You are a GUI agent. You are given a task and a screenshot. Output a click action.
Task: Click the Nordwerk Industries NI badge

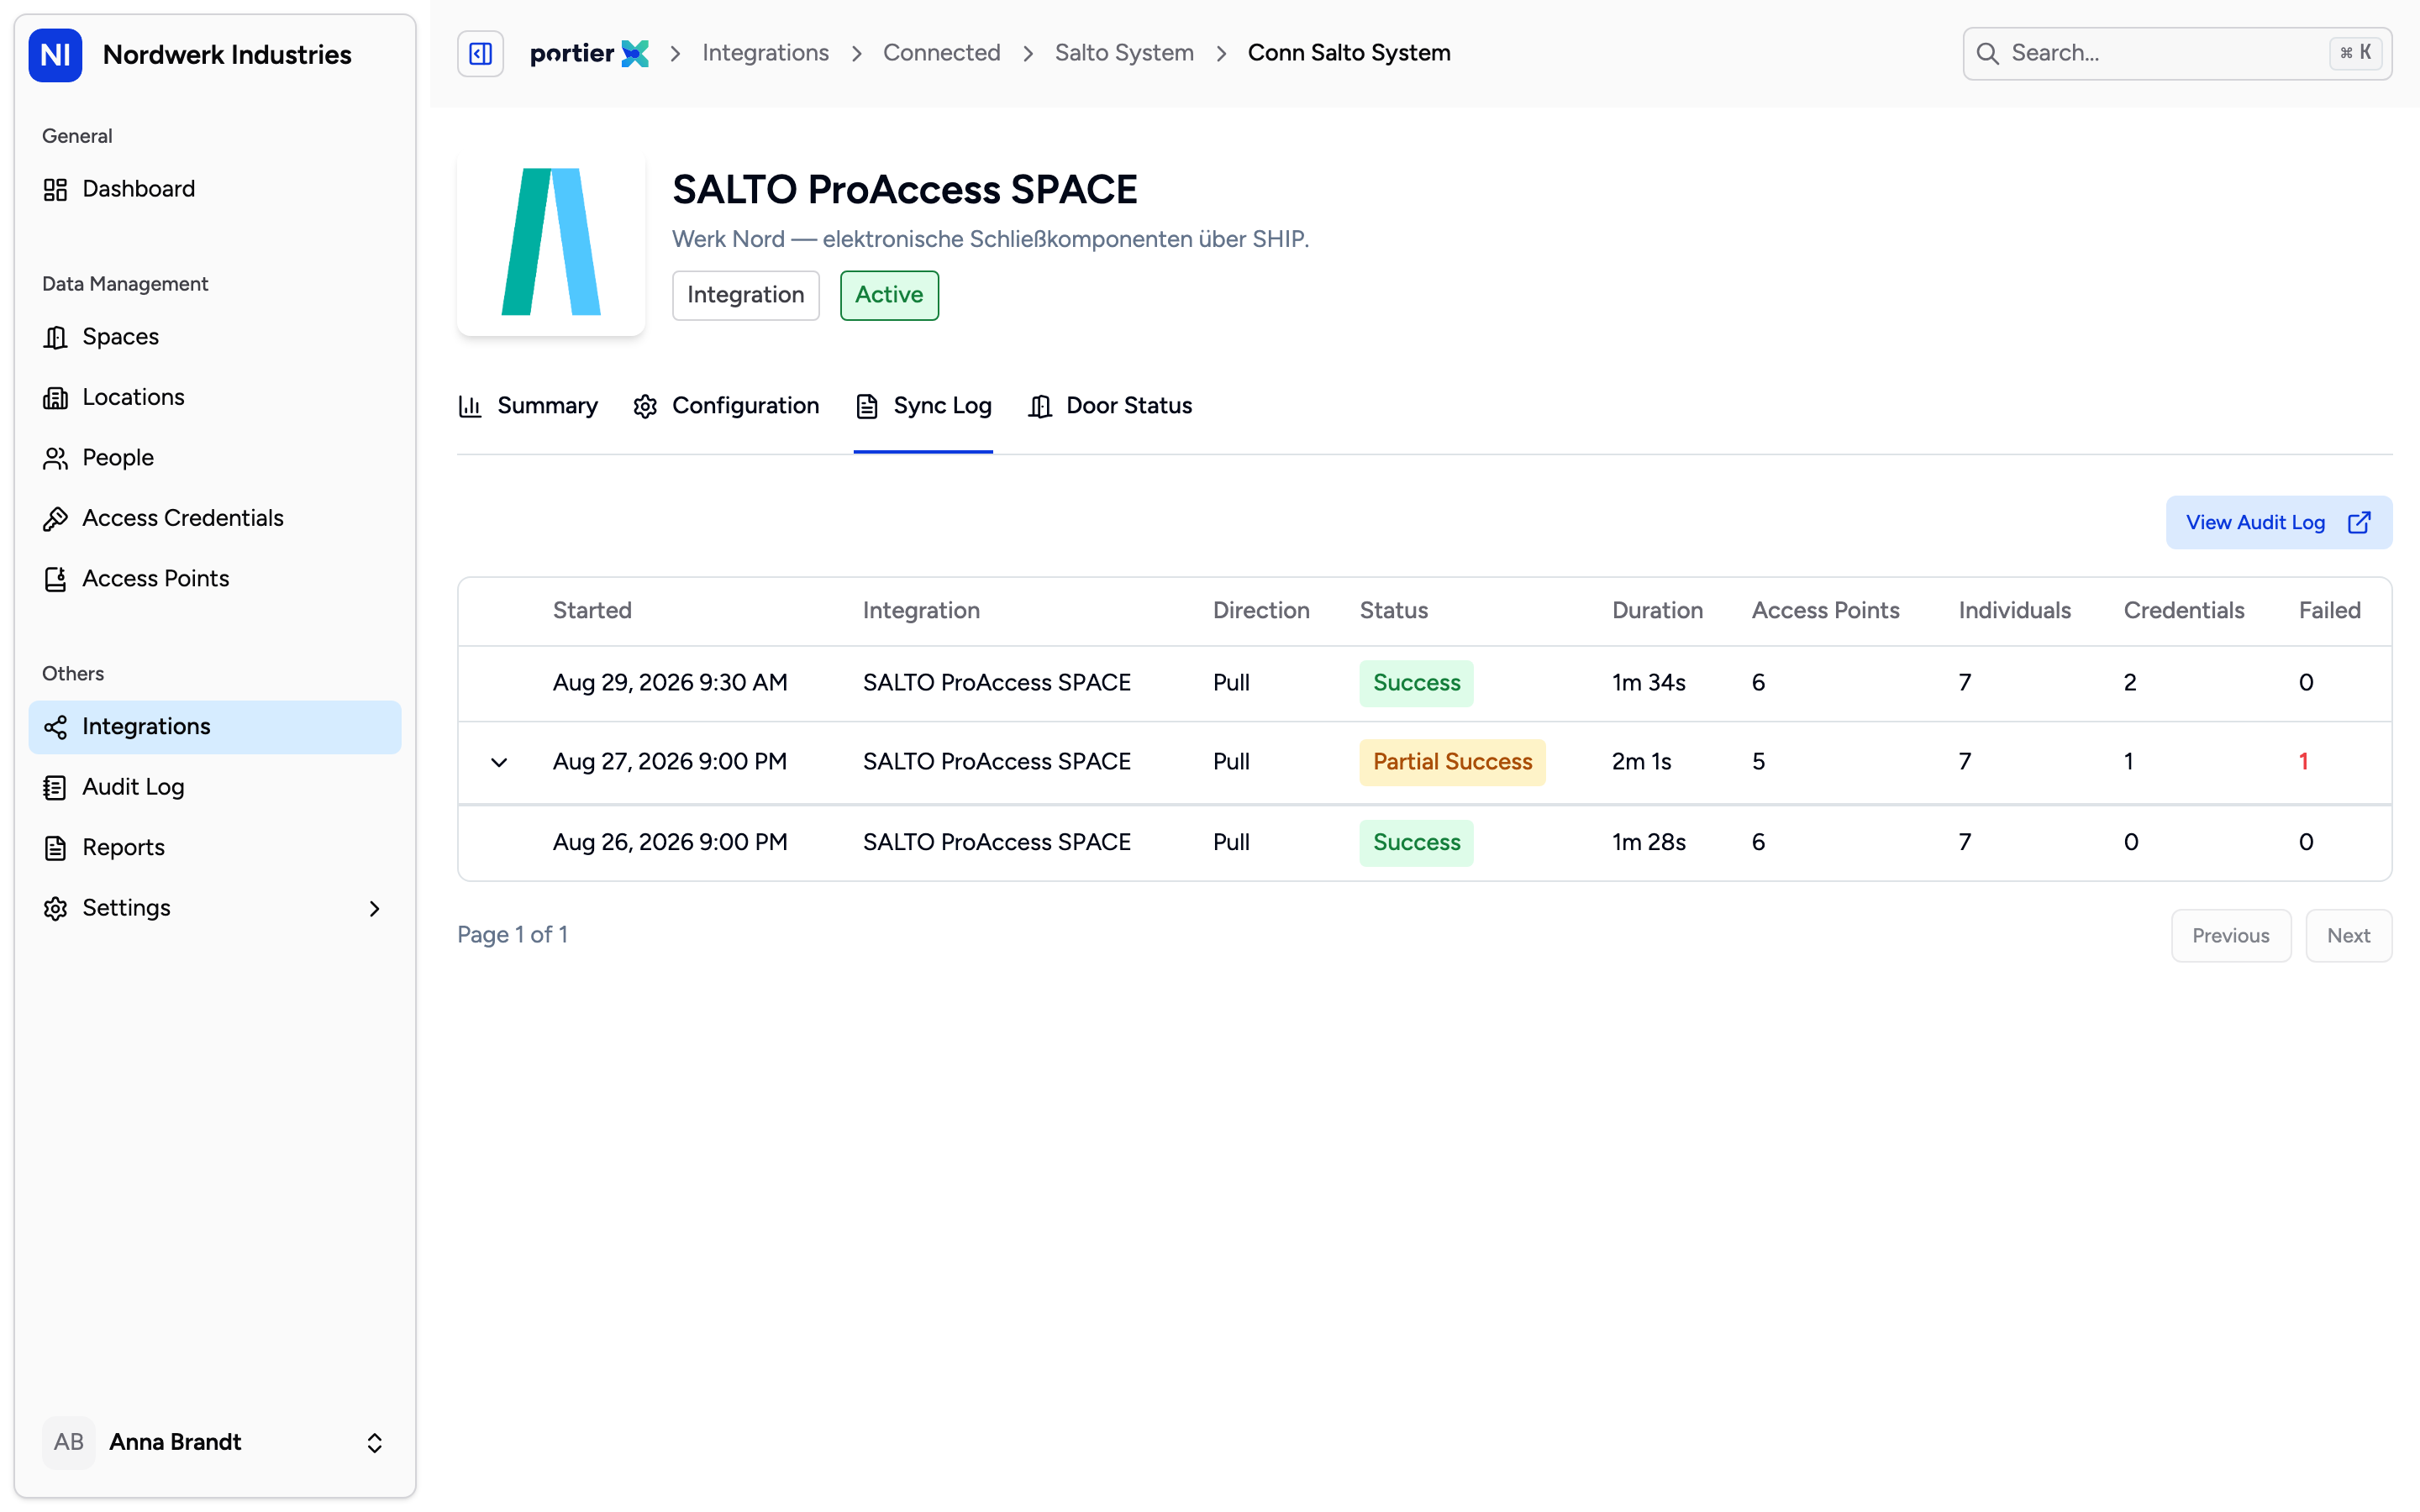[55, 54]
